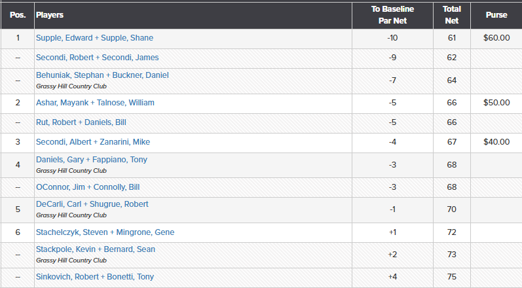
Task: Click Secondi, Albert + Zanarini, Mike link
Action: point(92,142)
